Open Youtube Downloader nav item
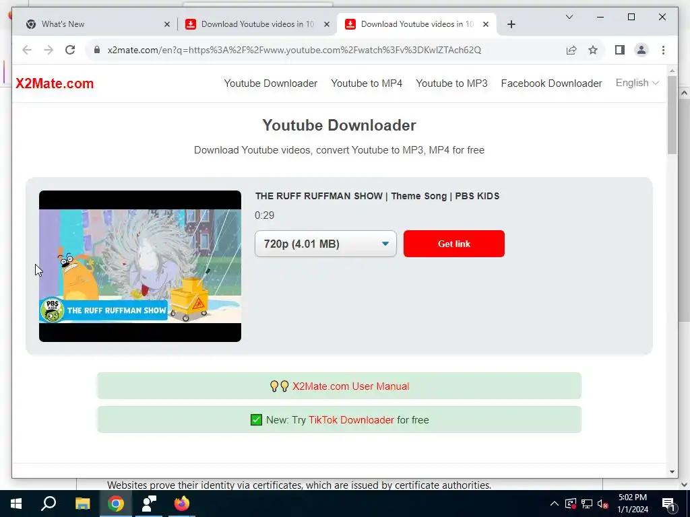 click(271, 83)
